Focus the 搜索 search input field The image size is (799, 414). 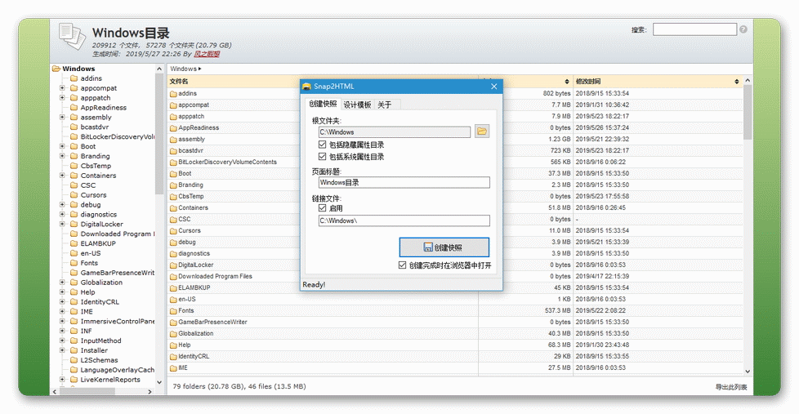click(x=694, y=29)
